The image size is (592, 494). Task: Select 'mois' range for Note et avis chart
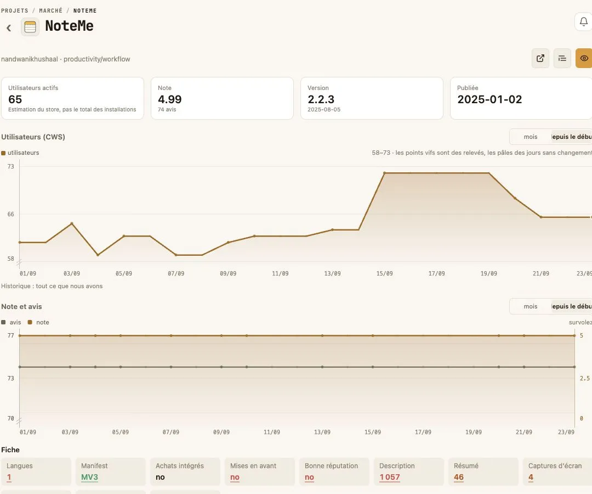pos(531,306)
